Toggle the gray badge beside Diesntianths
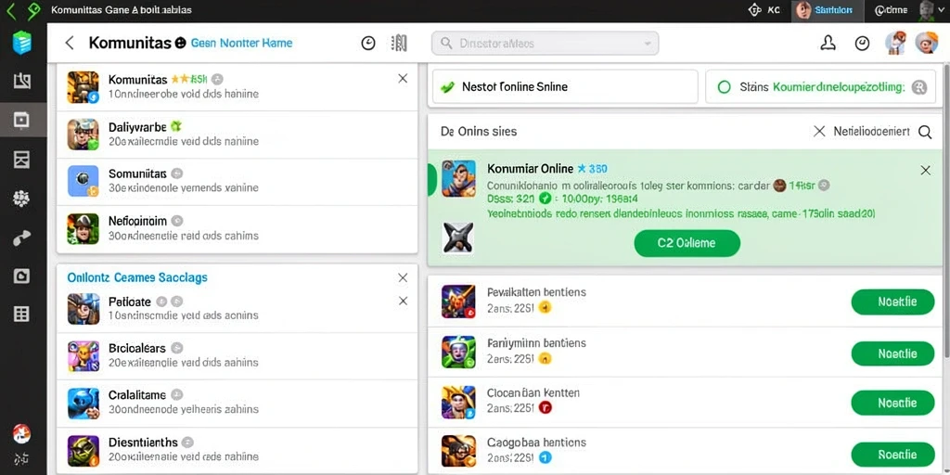 click(x=187, y=442)
